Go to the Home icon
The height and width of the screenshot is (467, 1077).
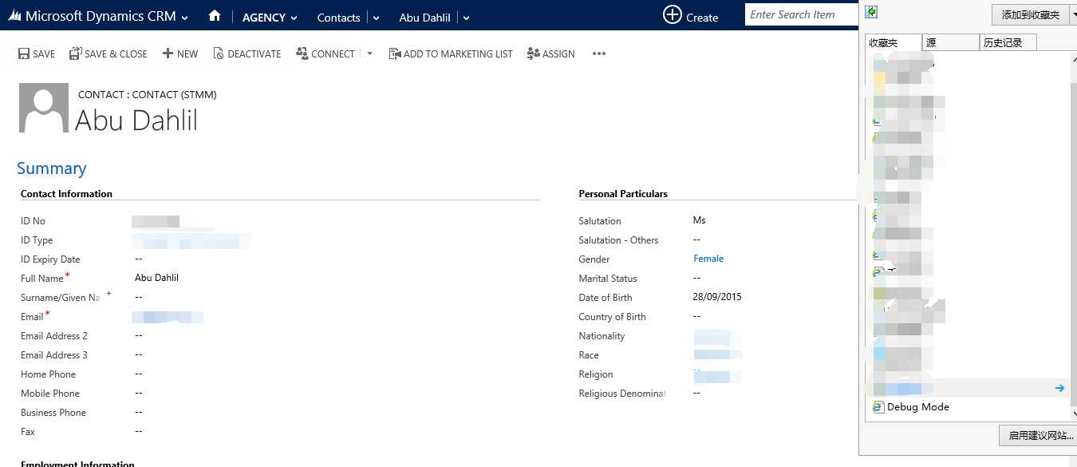[215, 16]
